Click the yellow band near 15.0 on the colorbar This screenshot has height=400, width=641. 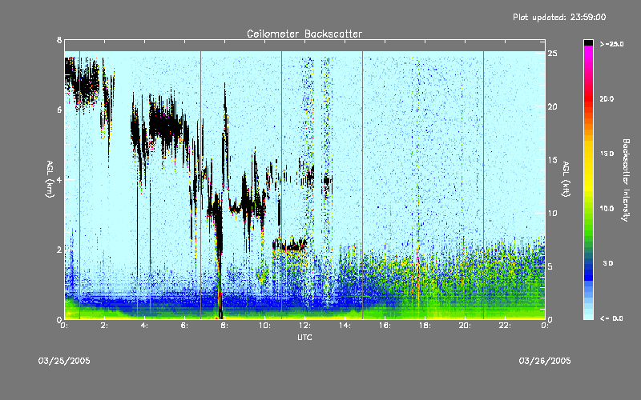(588, 154)
